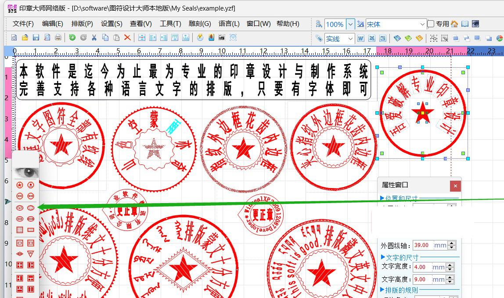Open the 排版(P) menu
This screenshot has height=298, width=504.
[82, 24]
